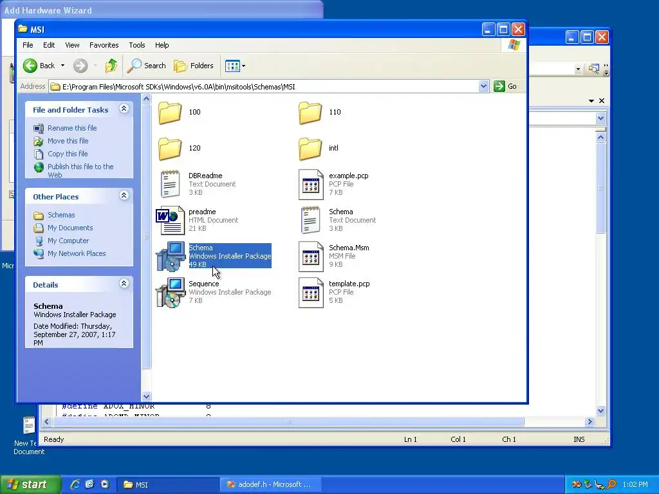Image resolution: width=659 pixels, height=494 pixels.
Task: Switch to MSI taskbar button
Action: coord(167,485)
